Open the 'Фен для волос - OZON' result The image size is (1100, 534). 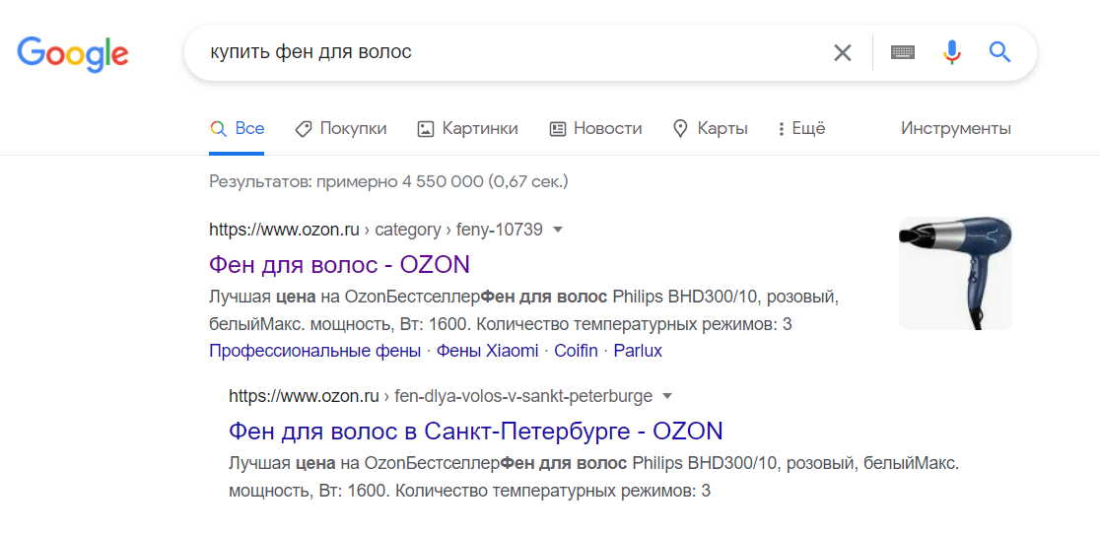click(x=339, y=264)
